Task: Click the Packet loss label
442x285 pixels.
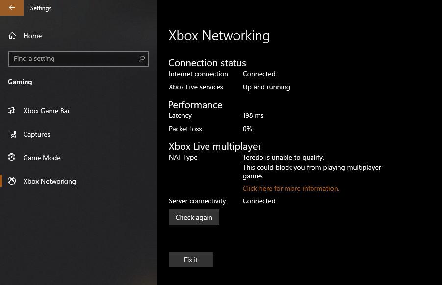Action: 185,129
